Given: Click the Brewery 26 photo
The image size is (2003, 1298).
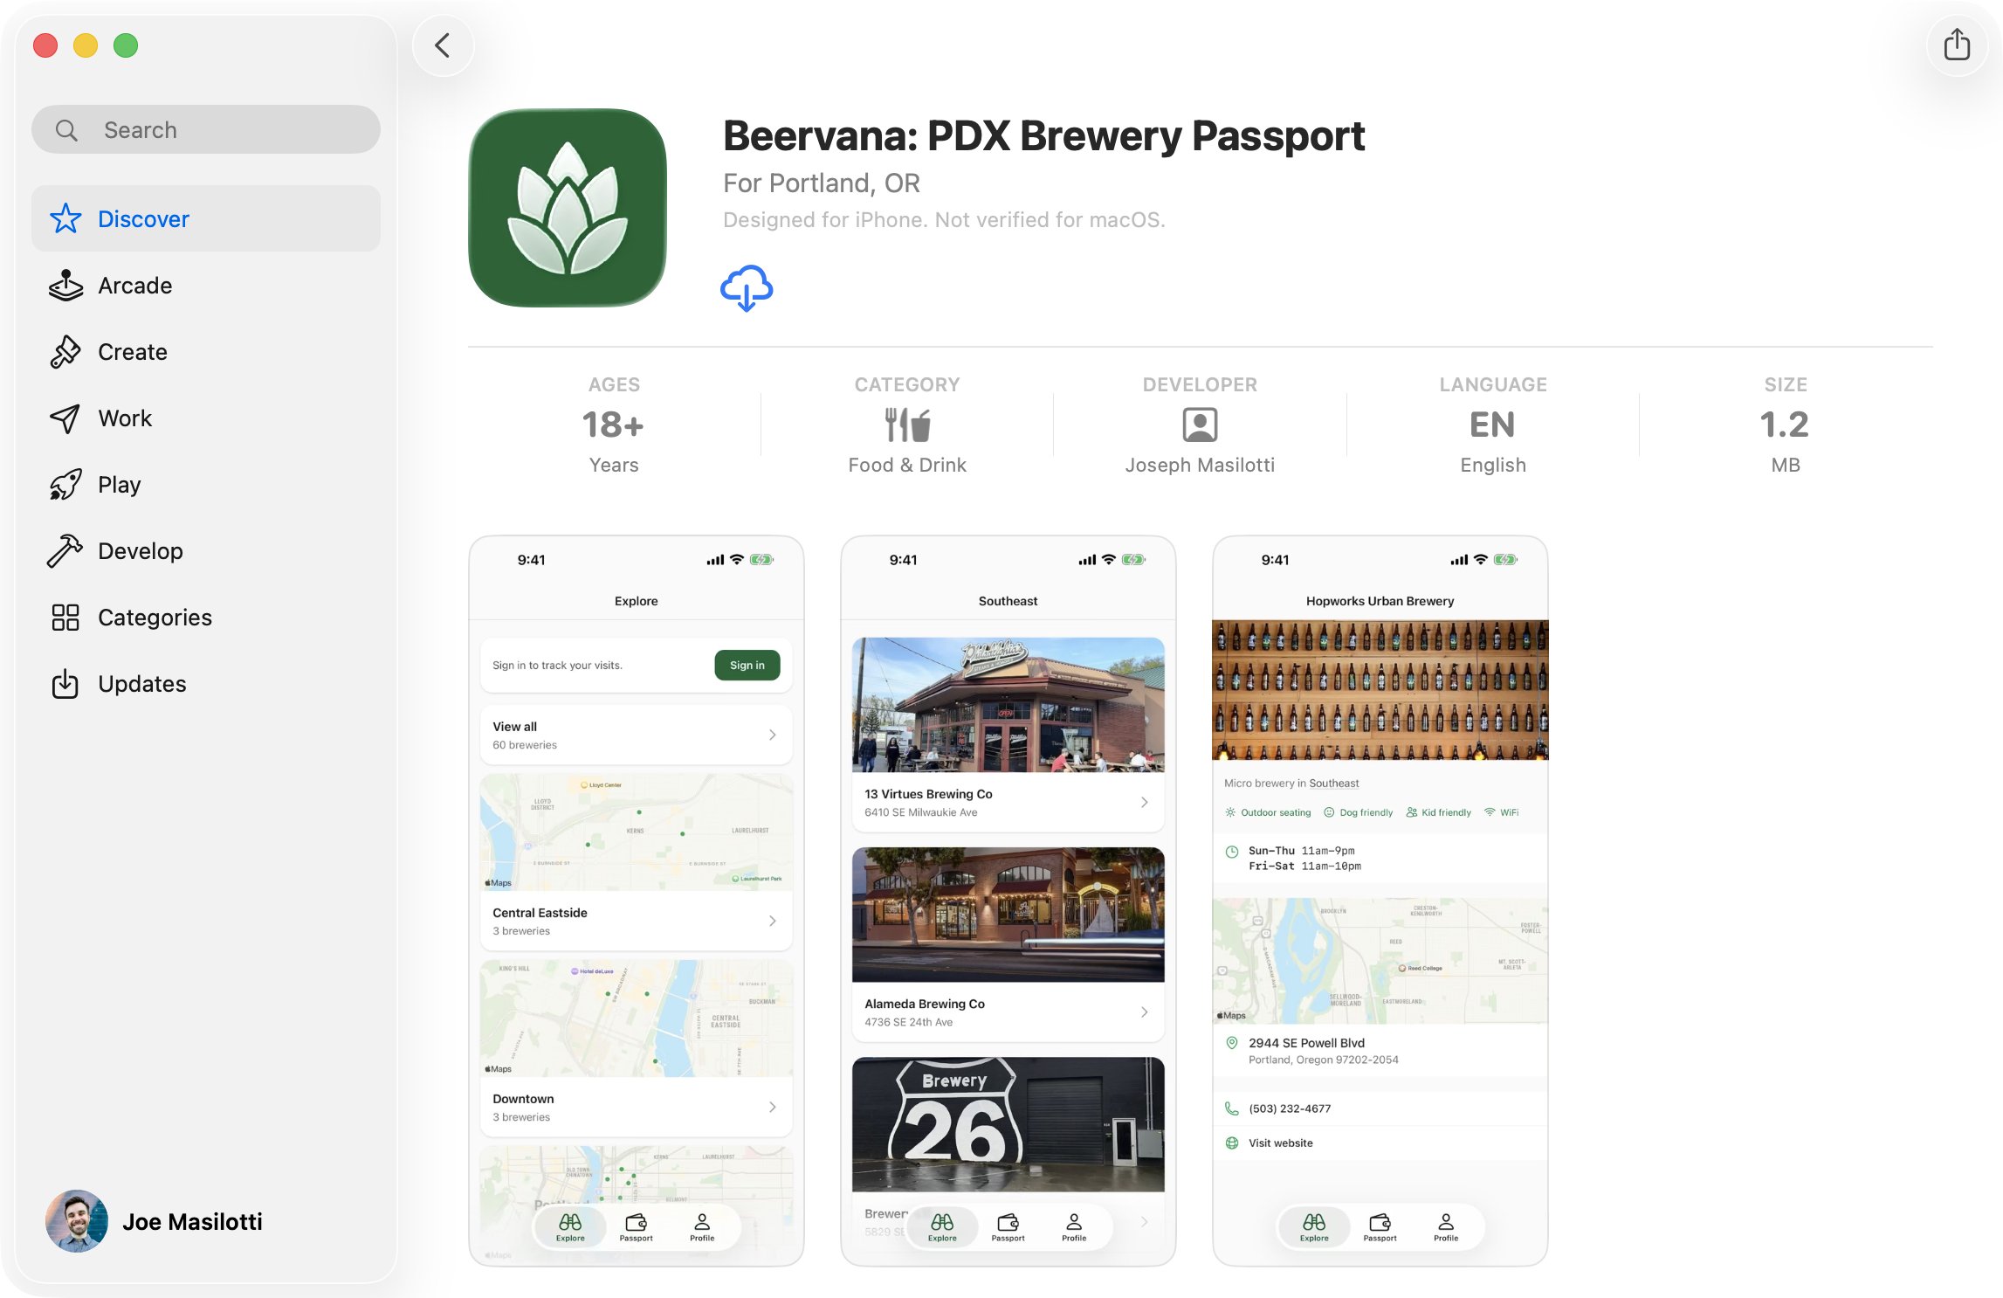Looking at the screenshot, I should click(1008, 1124).
